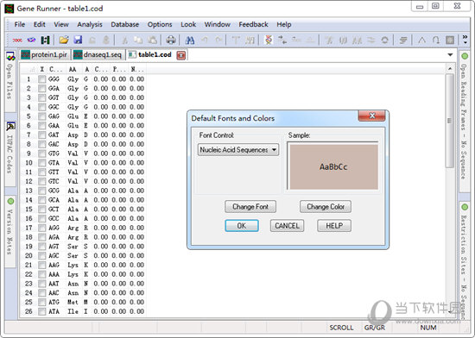This screenshot has width=475, height=338.
Task: Check the box for row 5 GAG
Action: click(41, 116)
